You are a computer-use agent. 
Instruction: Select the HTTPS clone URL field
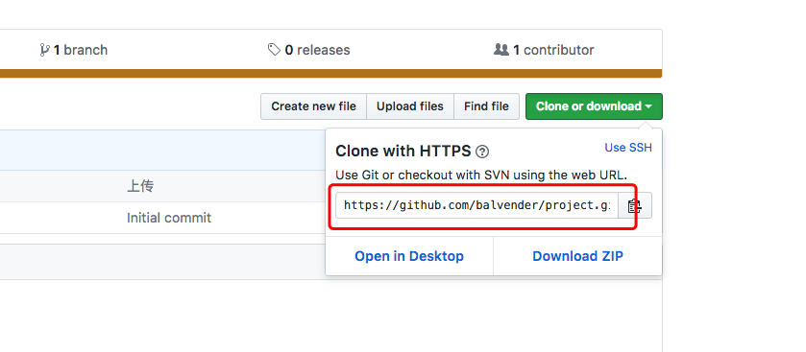point(477,205)
